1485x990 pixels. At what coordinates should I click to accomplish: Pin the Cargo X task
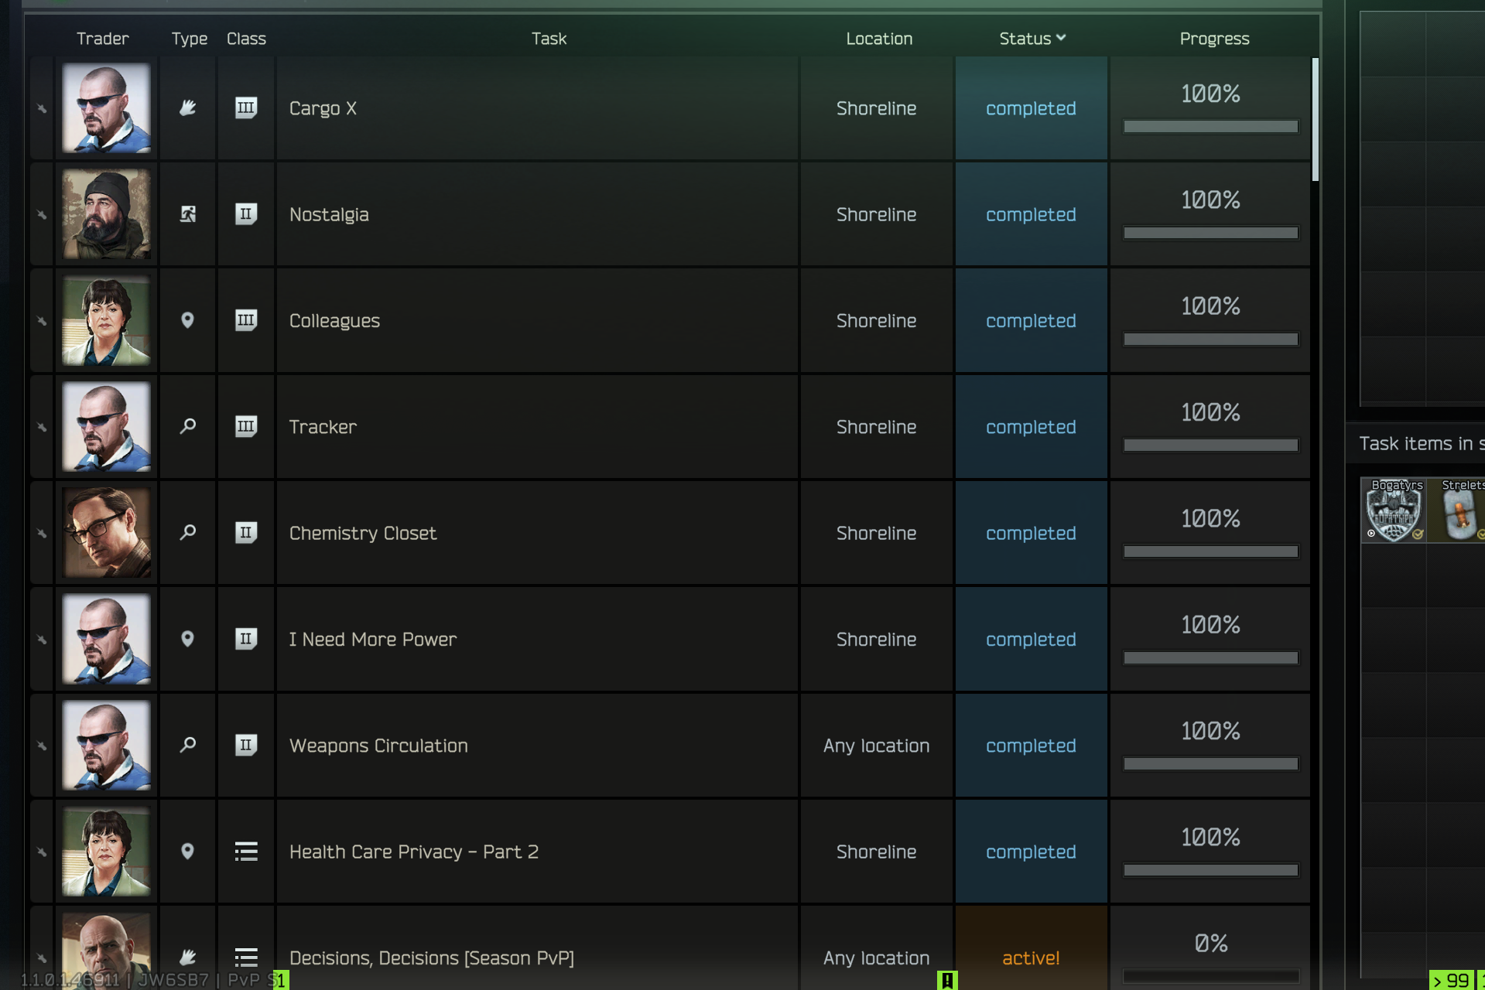click(42, 108)
